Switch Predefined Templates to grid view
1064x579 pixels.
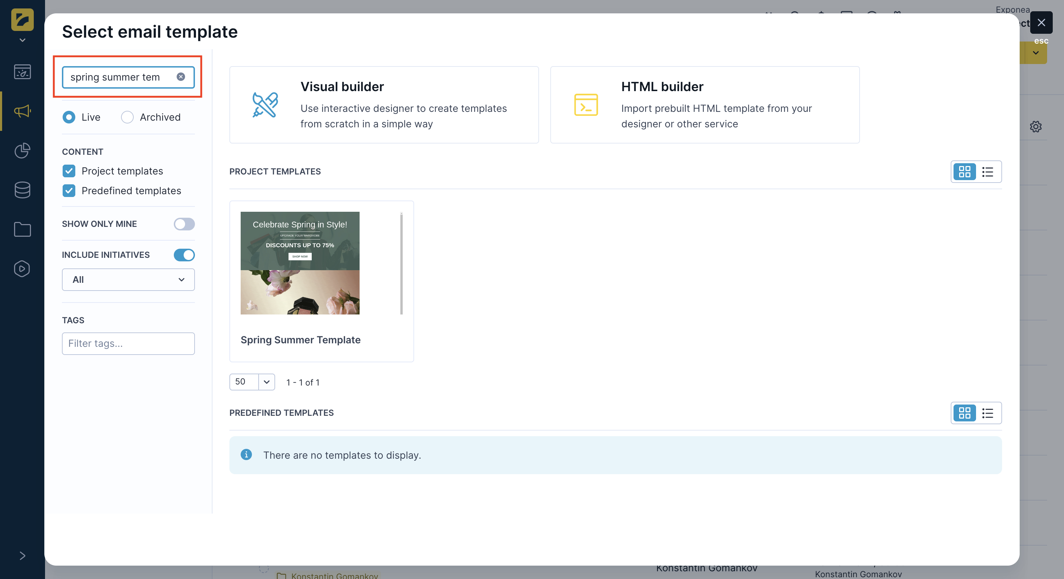[x=964, y=413]
